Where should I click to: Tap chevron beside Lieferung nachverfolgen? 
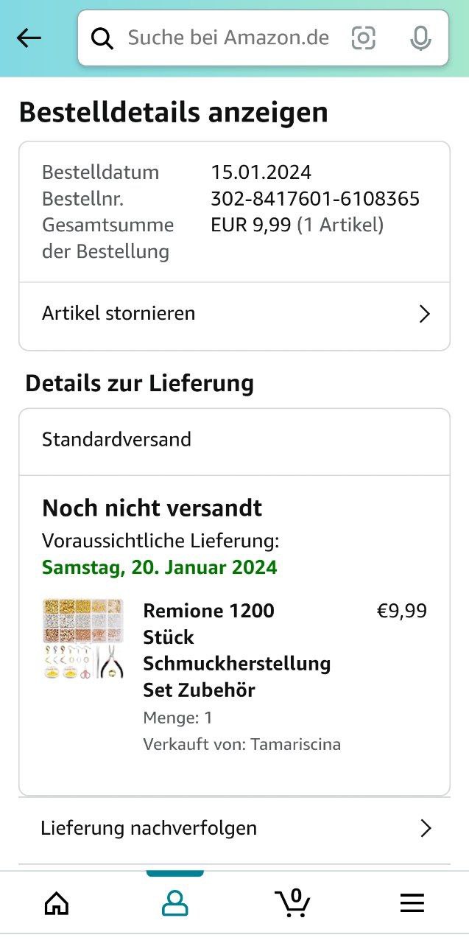(x=425, y=829)
